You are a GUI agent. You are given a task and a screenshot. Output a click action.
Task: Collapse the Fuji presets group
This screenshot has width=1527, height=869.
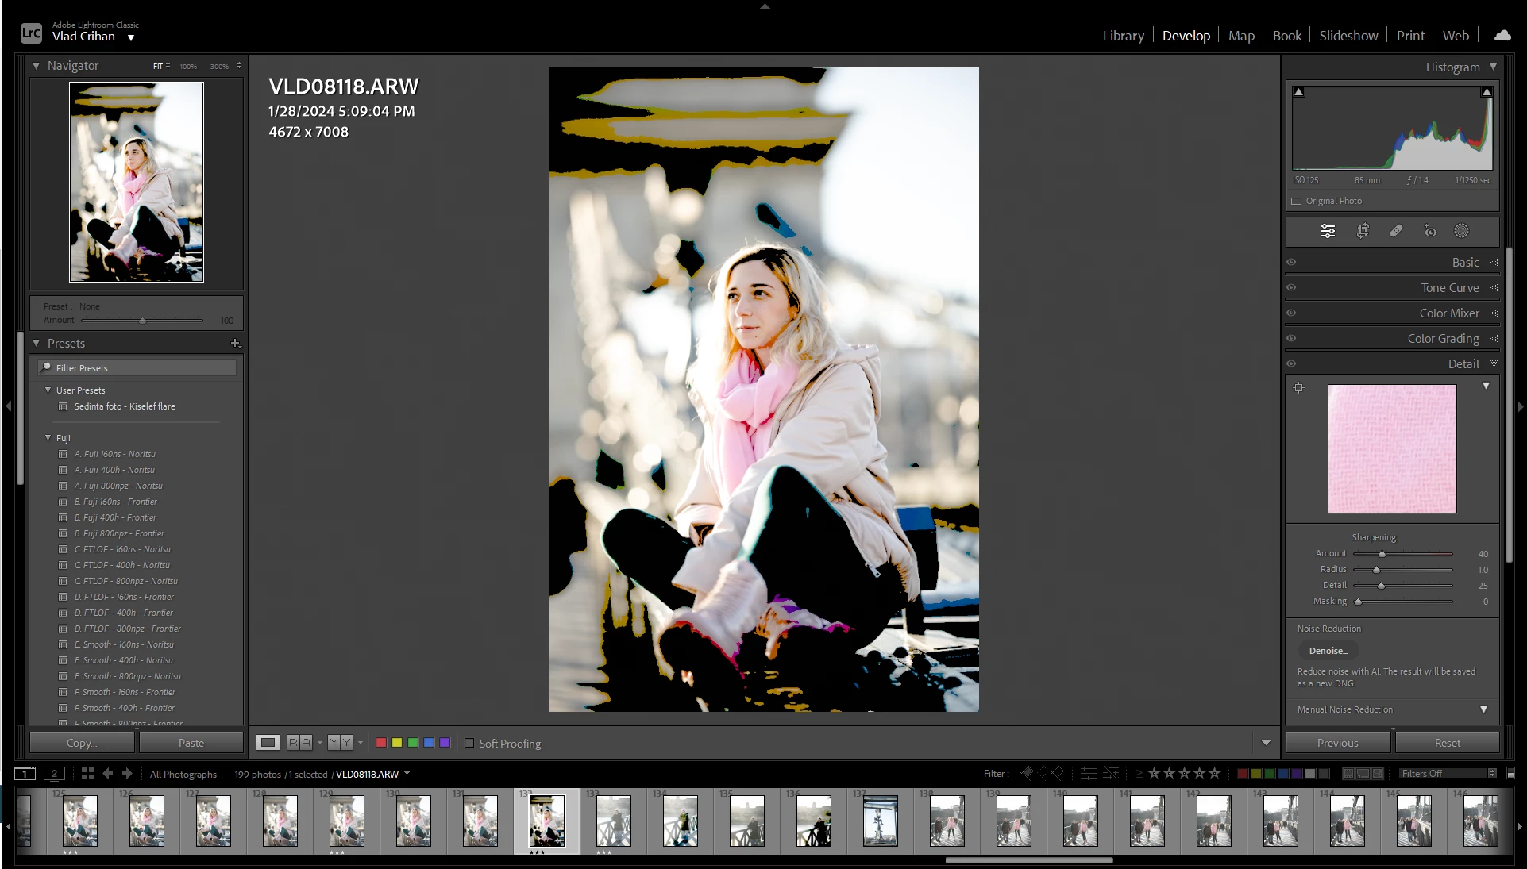(x=48, y=437)
